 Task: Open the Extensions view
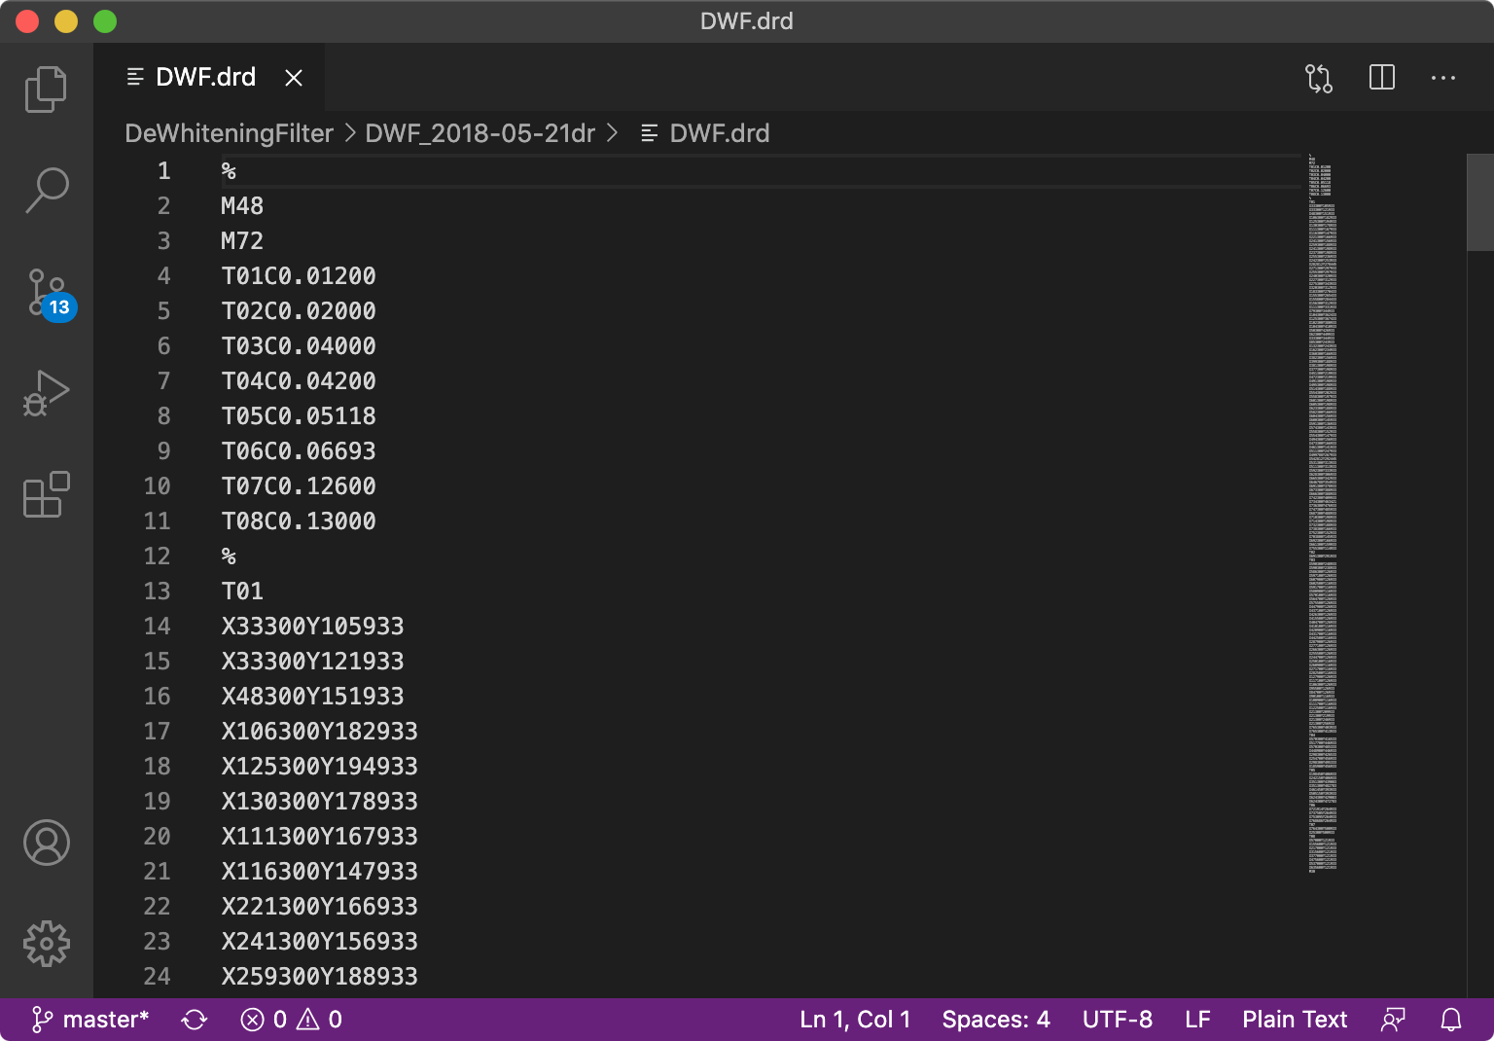pos(46,494)
